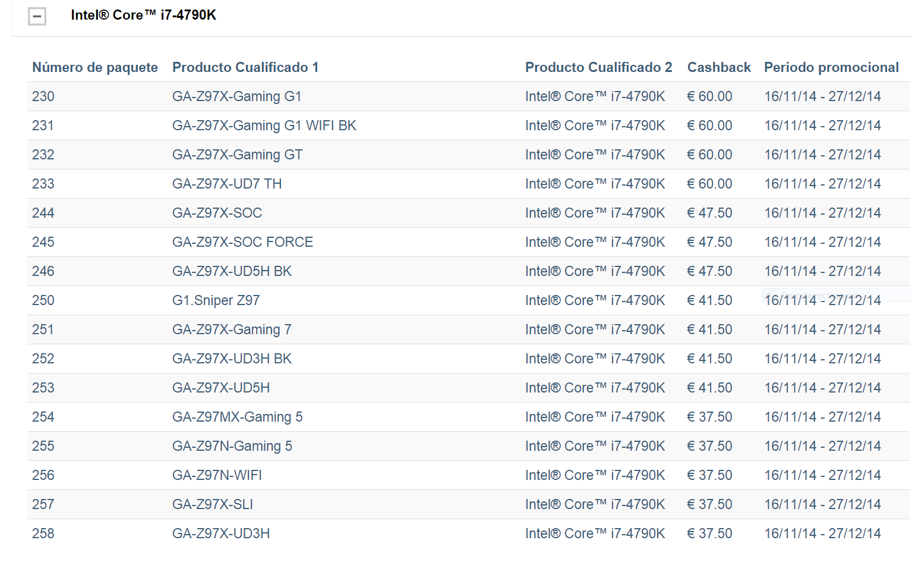The height and width of the screenshot is (562, 912).
Task: Click the Intel Core i7-4790K cell in row 252
Action: pyautogui.click(x=595, y=359)
